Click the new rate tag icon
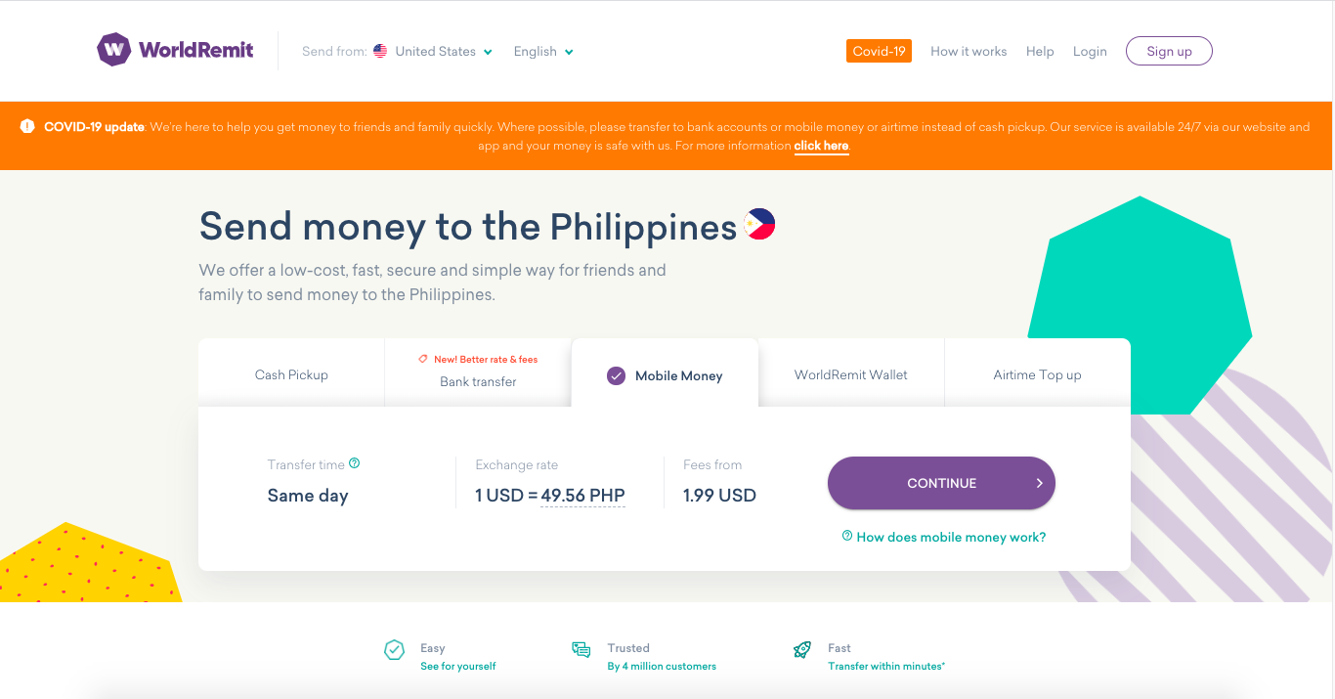1335x699 pixels. 423,359
